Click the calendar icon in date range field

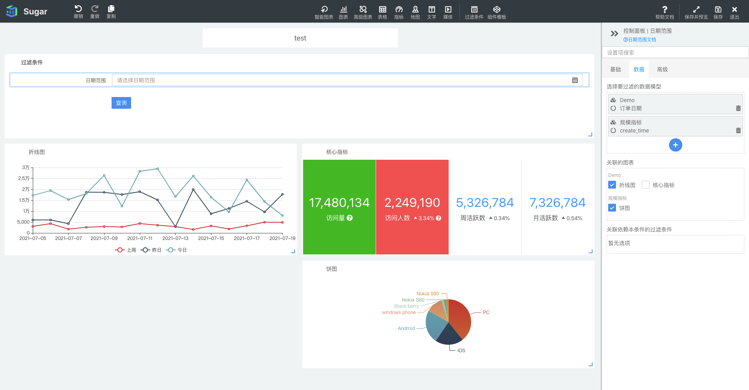pyautogui.click(x=575, y=80)
